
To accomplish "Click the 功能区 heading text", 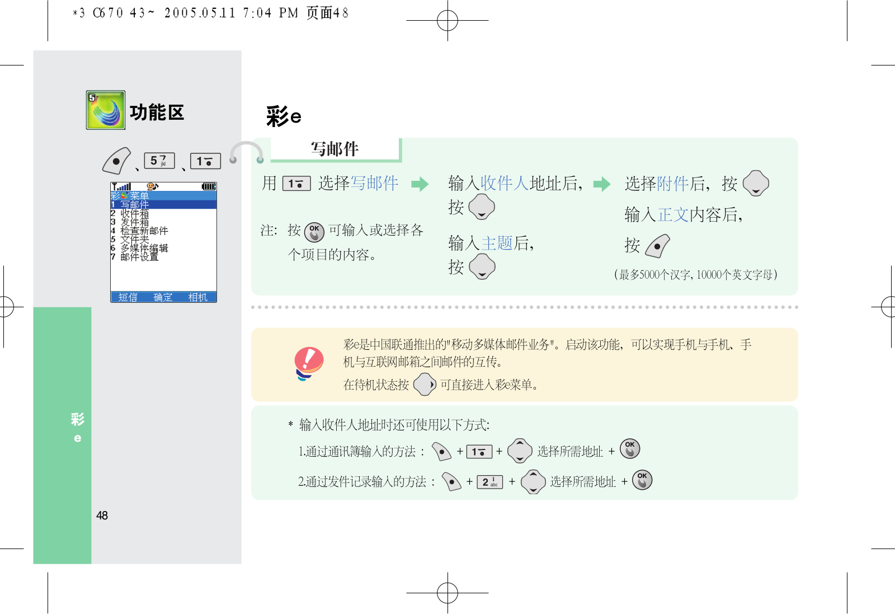I will tap(157, 113).
